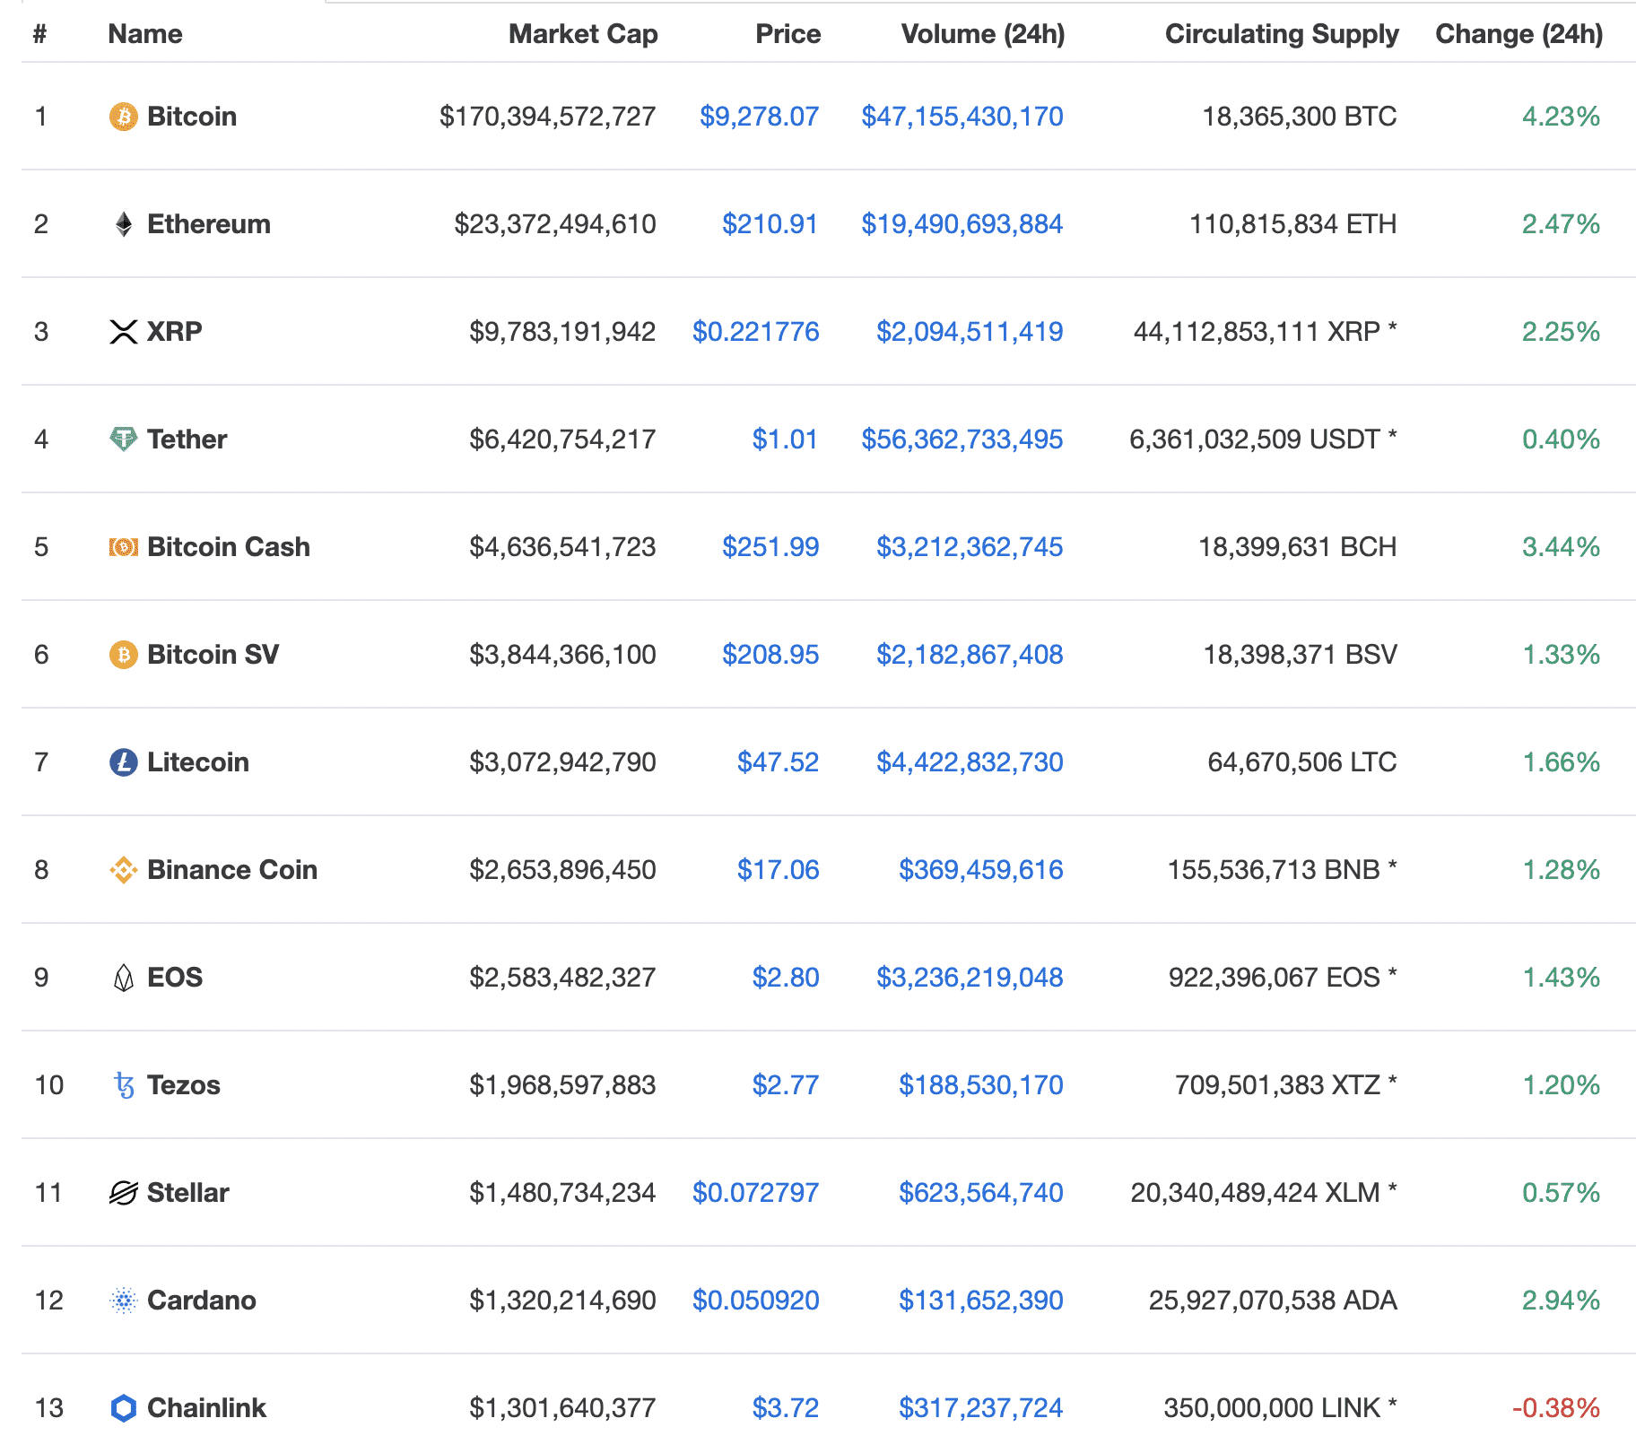The width and height of the screenshot is (1636, 1453).
Task: Sort by Price column header
Action: 788,34
